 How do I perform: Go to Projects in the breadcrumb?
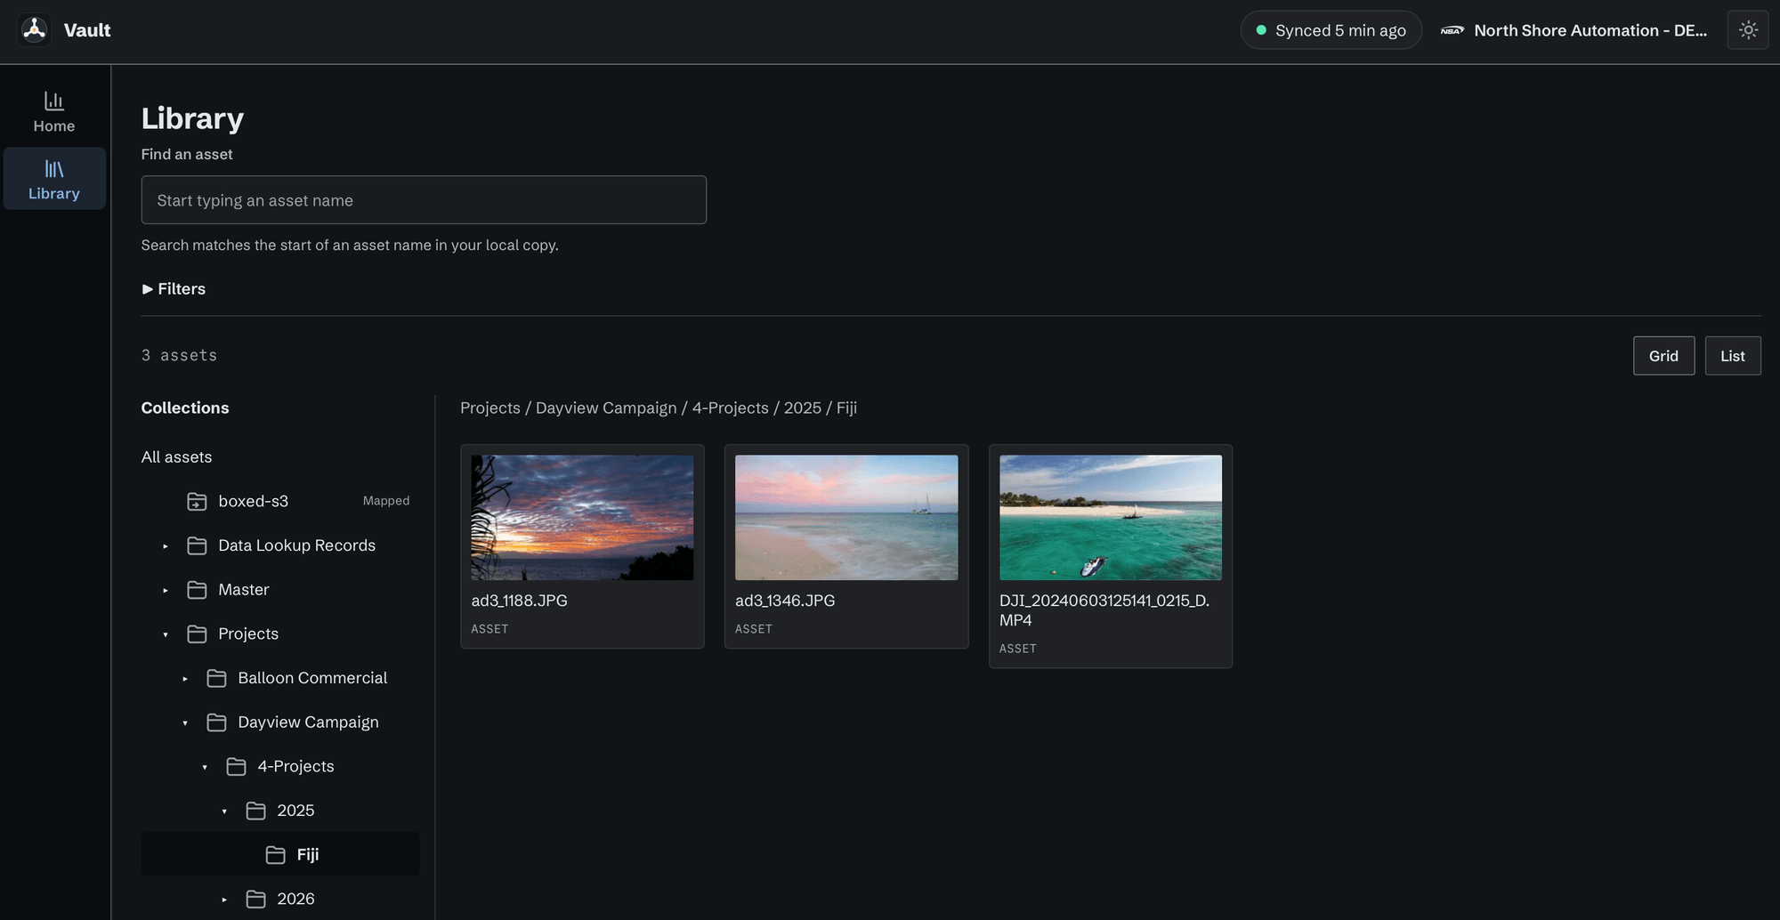point(490,408)
